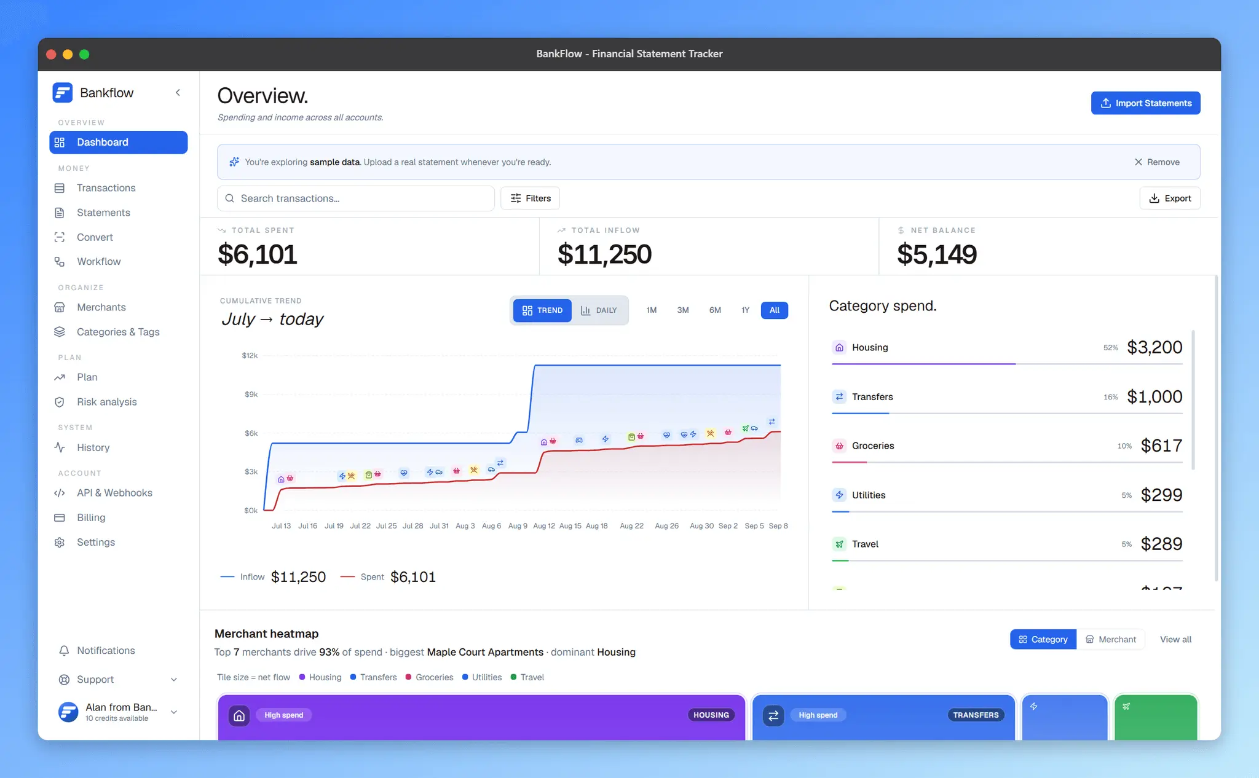The width and height of the screenshot is (1259, 778).
Task: Click Import Statements button
Action: (x=1145, y=103)
